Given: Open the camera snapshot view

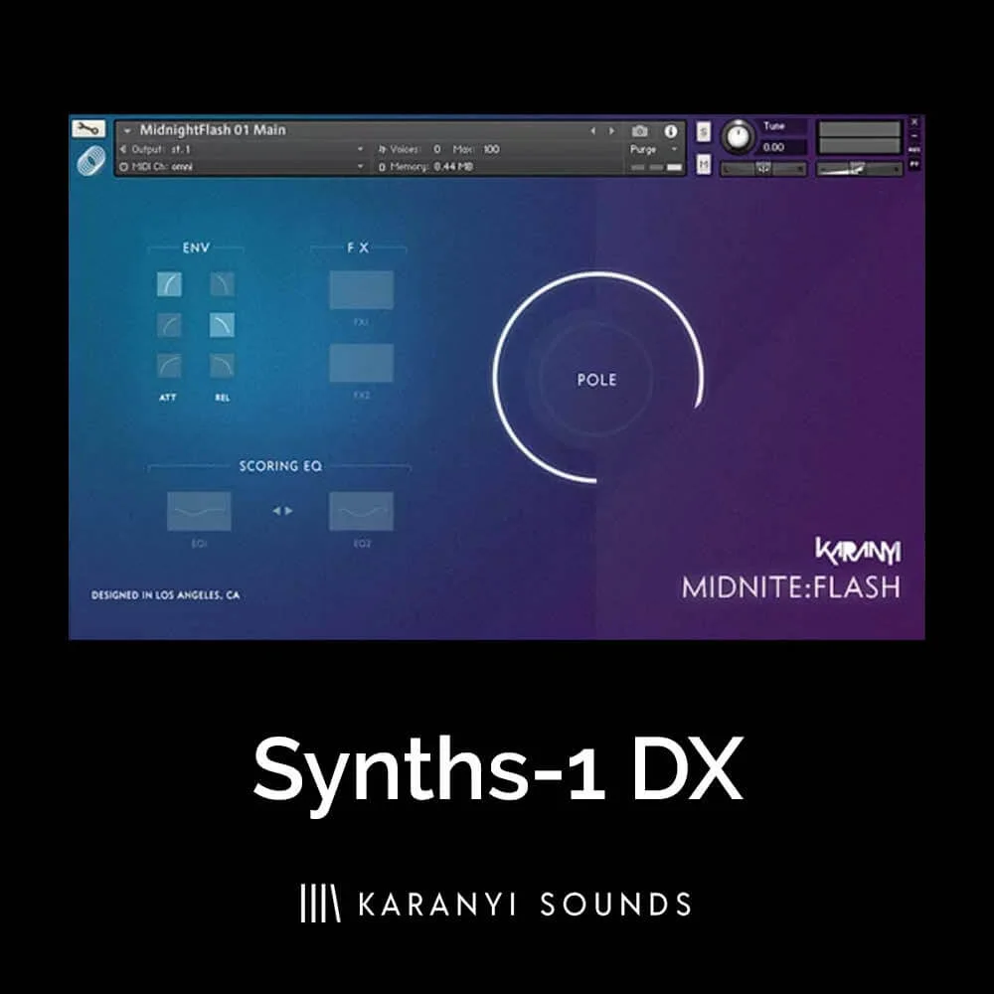Looking at the screenshot, I should (x=639, y=131).
